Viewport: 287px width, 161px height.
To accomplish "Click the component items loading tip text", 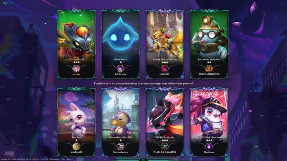I will pos(143,83).
